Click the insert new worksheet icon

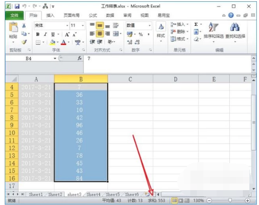(x=147, y=195)
